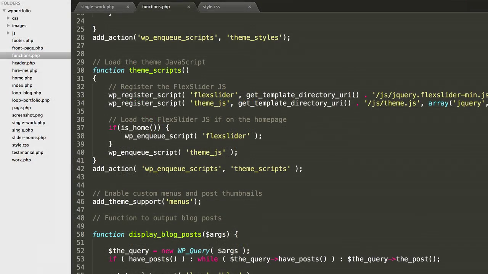Open single-work.php in the sidebar file list

pos(29,123)
